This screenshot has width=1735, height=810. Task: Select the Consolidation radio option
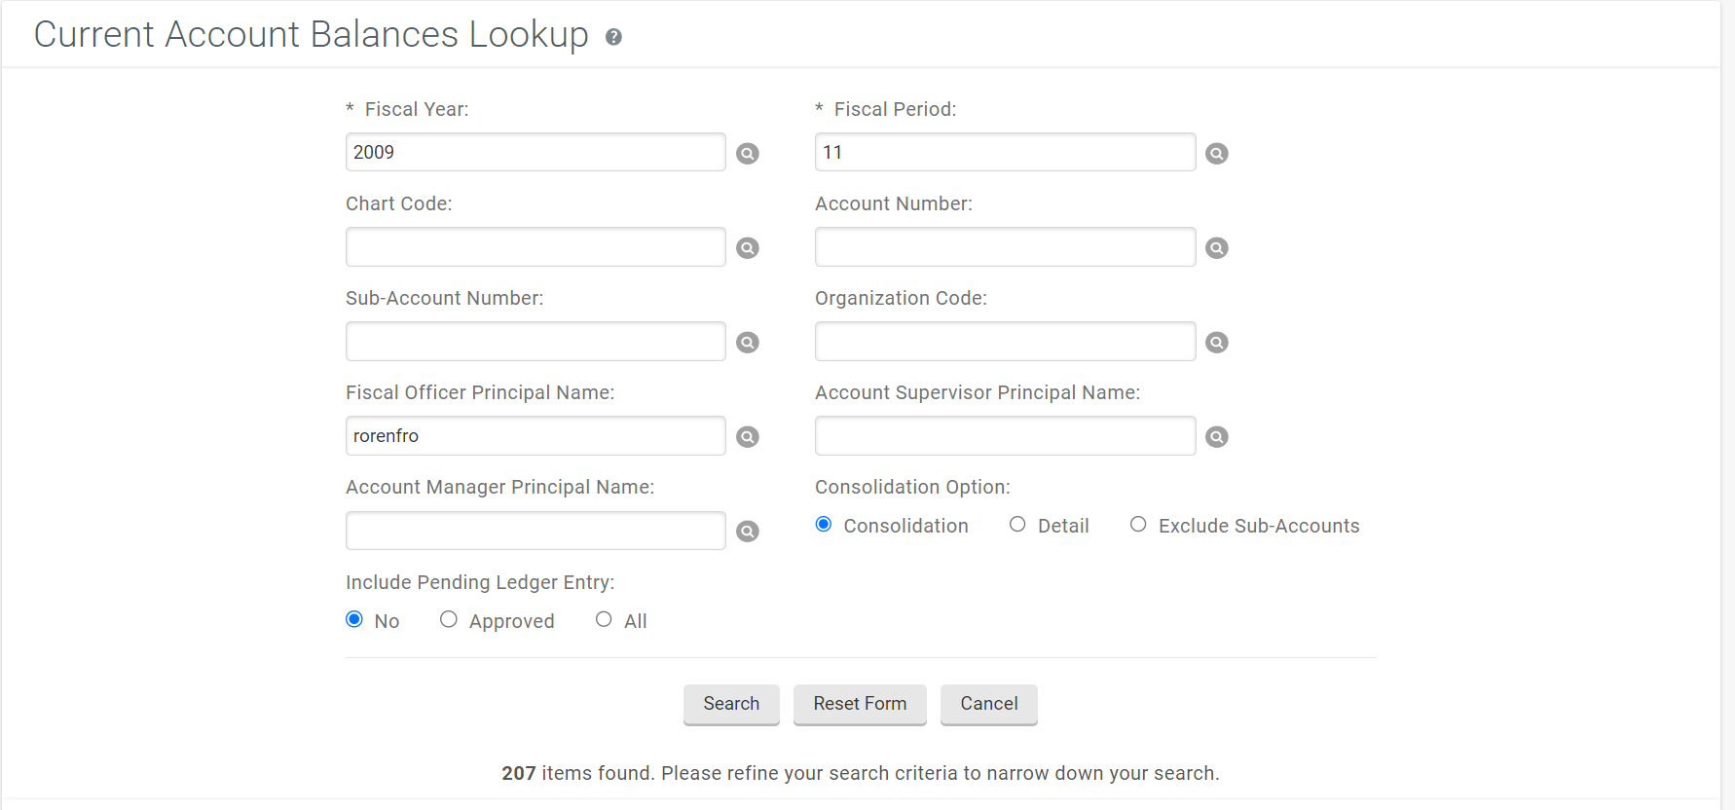[x=824, y=525]
